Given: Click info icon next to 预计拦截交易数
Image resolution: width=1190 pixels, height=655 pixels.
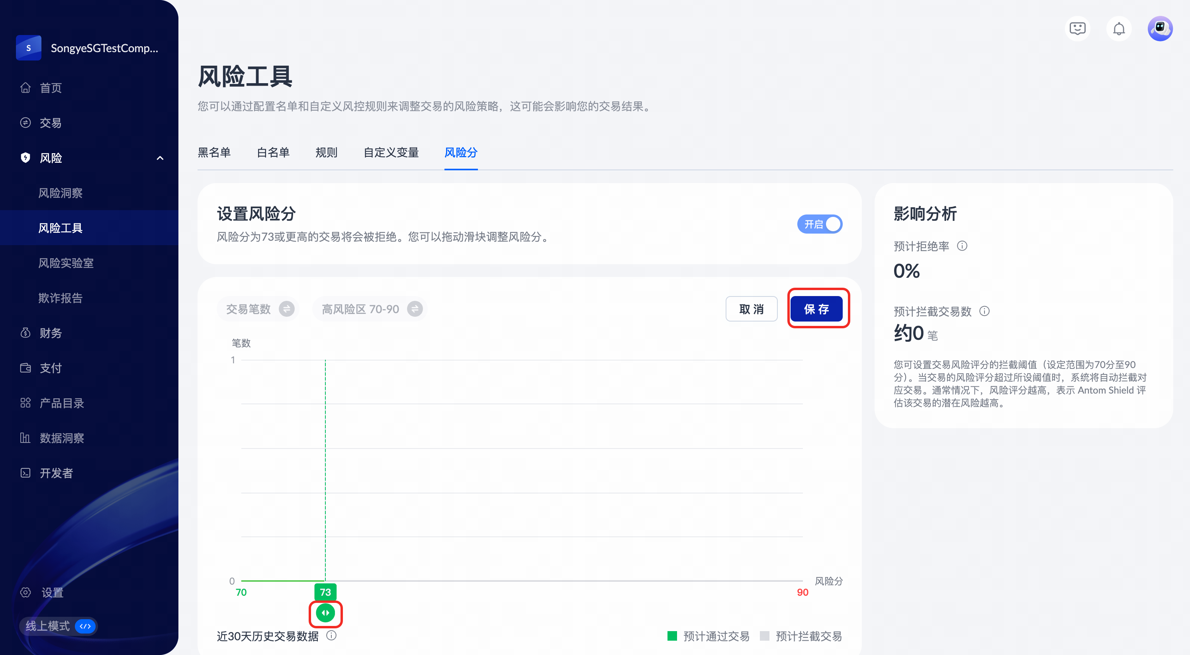Looking at the screenshot, I should 984,311.
